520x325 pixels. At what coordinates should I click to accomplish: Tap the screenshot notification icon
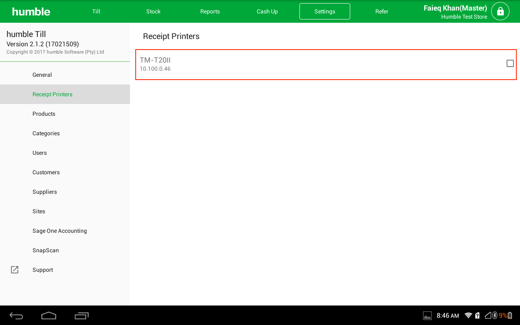pos(427,316)
